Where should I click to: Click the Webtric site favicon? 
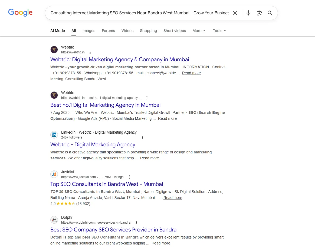coord(54,50)
